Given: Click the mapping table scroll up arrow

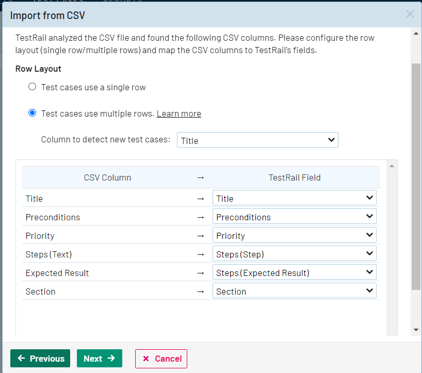Looking at the screenshot, I should 392,166.
